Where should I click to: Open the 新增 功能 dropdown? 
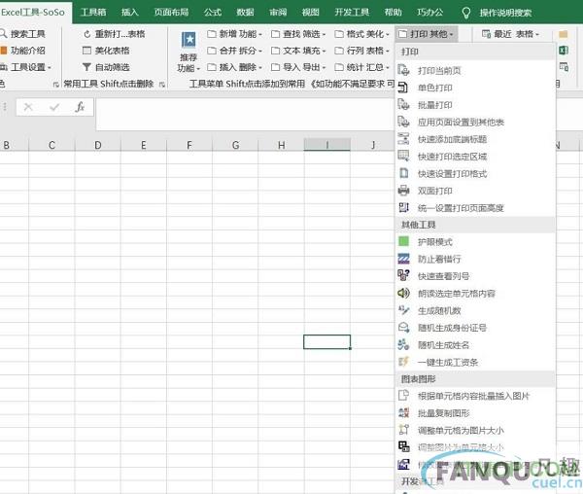coord(234,34)
